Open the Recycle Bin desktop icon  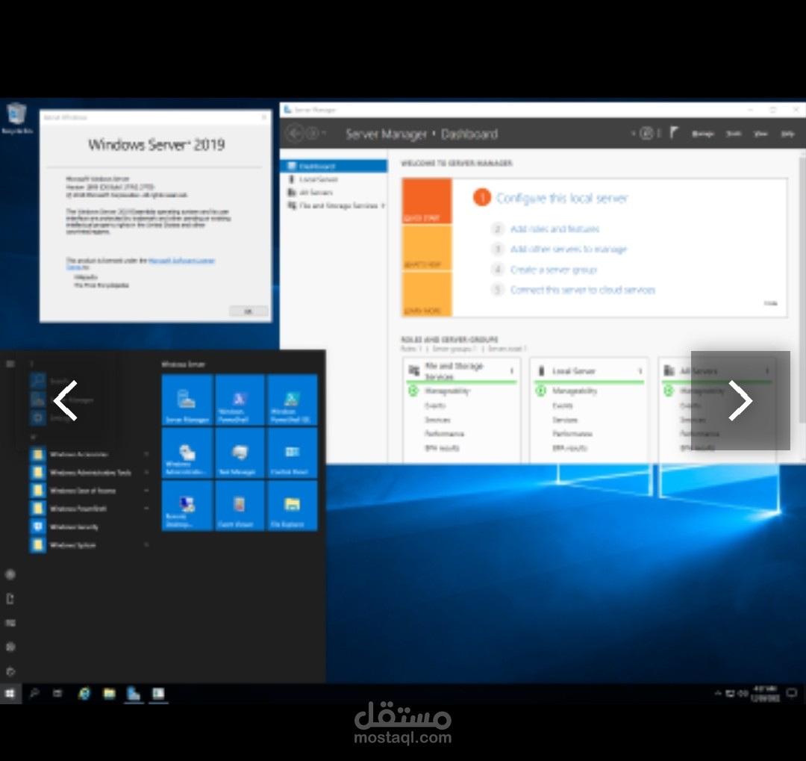[x=17, y=118]
